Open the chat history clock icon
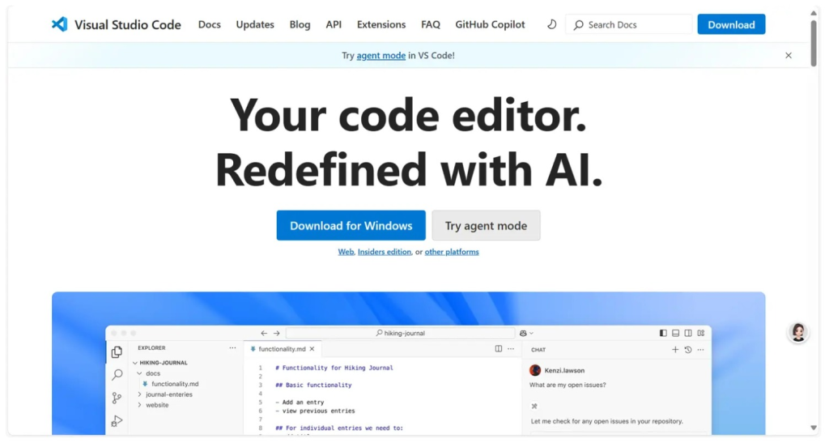Image resolution: width=829 pixels, height=443 pixels. pyautogui.click(x=688, y=349)
